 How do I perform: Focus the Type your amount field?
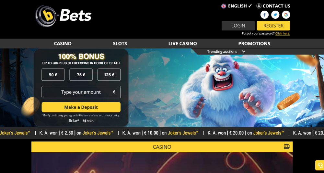coord(81,92)
